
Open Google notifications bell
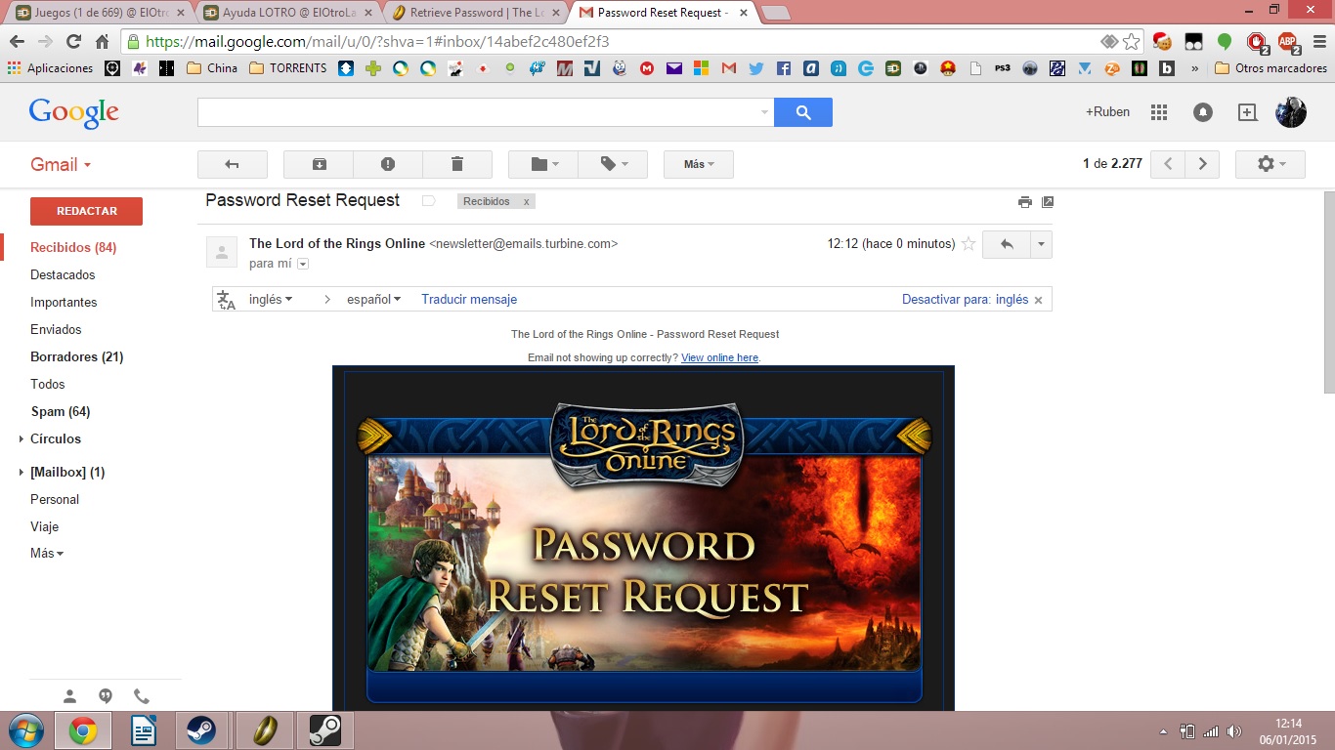click(1203, 112)
